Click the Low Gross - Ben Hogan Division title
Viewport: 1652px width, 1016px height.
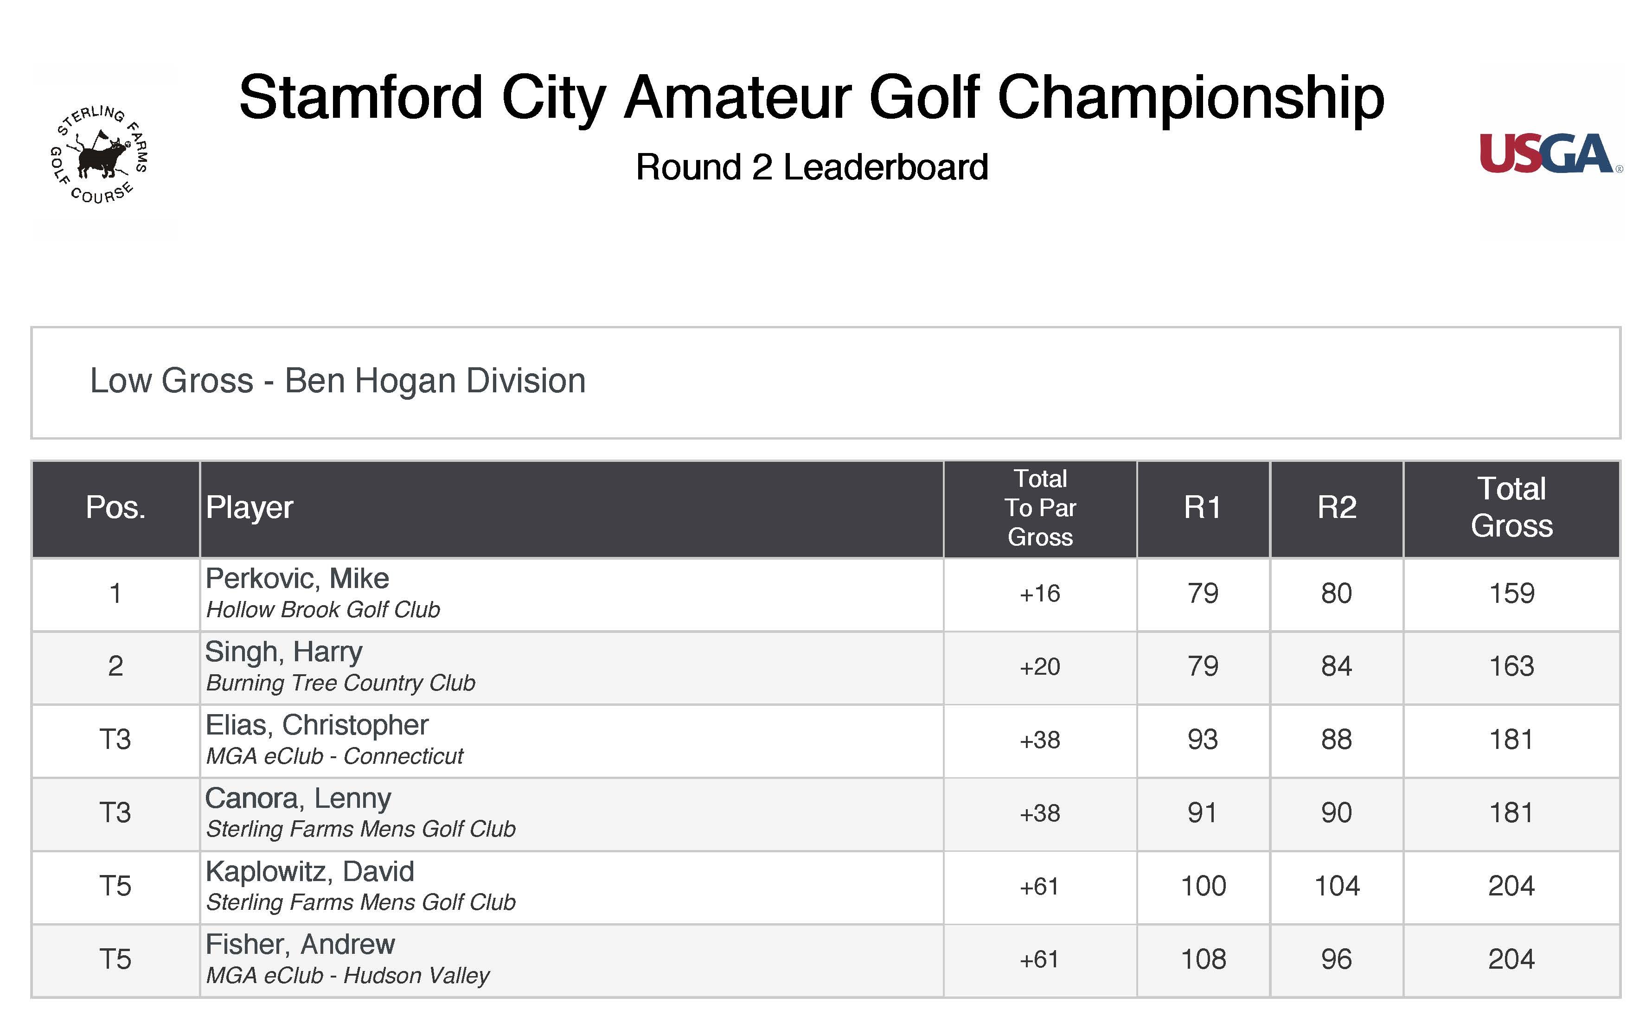pyautogui.click(x=338, y=381)
